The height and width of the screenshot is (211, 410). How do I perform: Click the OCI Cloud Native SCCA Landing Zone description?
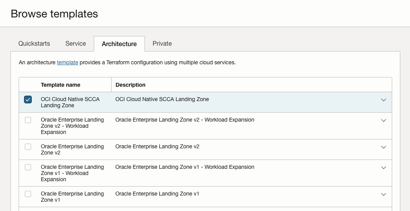162,99
